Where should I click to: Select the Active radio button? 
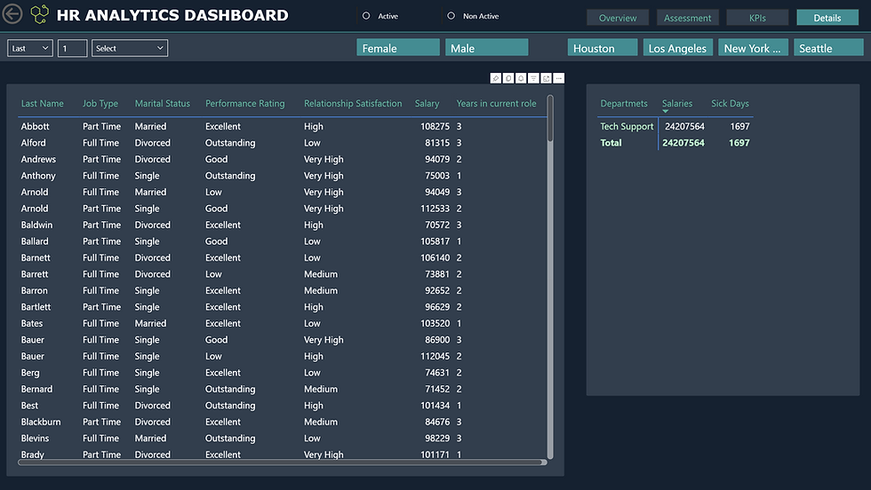[366, 16]
